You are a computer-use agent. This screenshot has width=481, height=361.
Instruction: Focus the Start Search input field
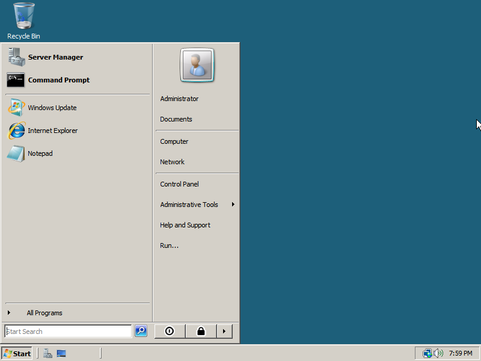[x=68, y=332]
